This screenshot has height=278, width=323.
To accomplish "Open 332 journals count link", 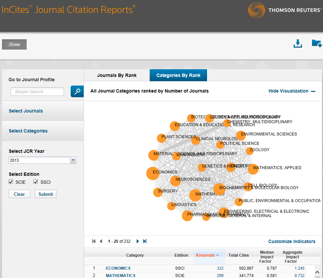I will [x=220, y=268].
